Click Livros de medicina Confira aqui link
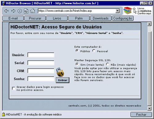Image resolution: width=154 pixels, height=119 pixels. pos(144,11)
